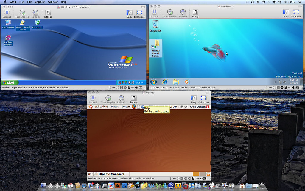Open the Windows XP start menu
Image resolution: width=305 pixels, height=191 pixels.
[x=10, y=82]
